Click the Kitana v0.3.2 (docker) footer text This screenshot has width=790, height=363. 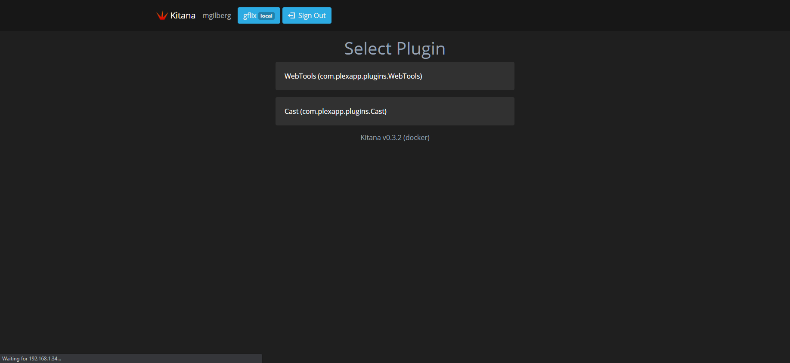(x=395, y=137)
